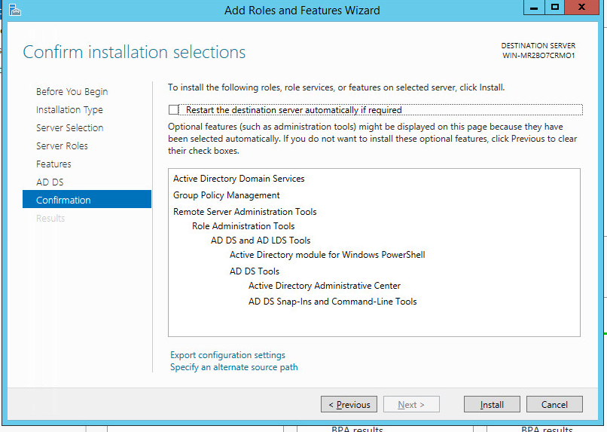Open the Features step in the sidebar
The width and height of the screenshot is (607, 432).
(x=53, y=164)
